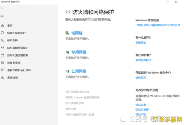Click the 提供反馈 link
The height and width of the screenshot is (125, 184).
[x=141, y=78]
